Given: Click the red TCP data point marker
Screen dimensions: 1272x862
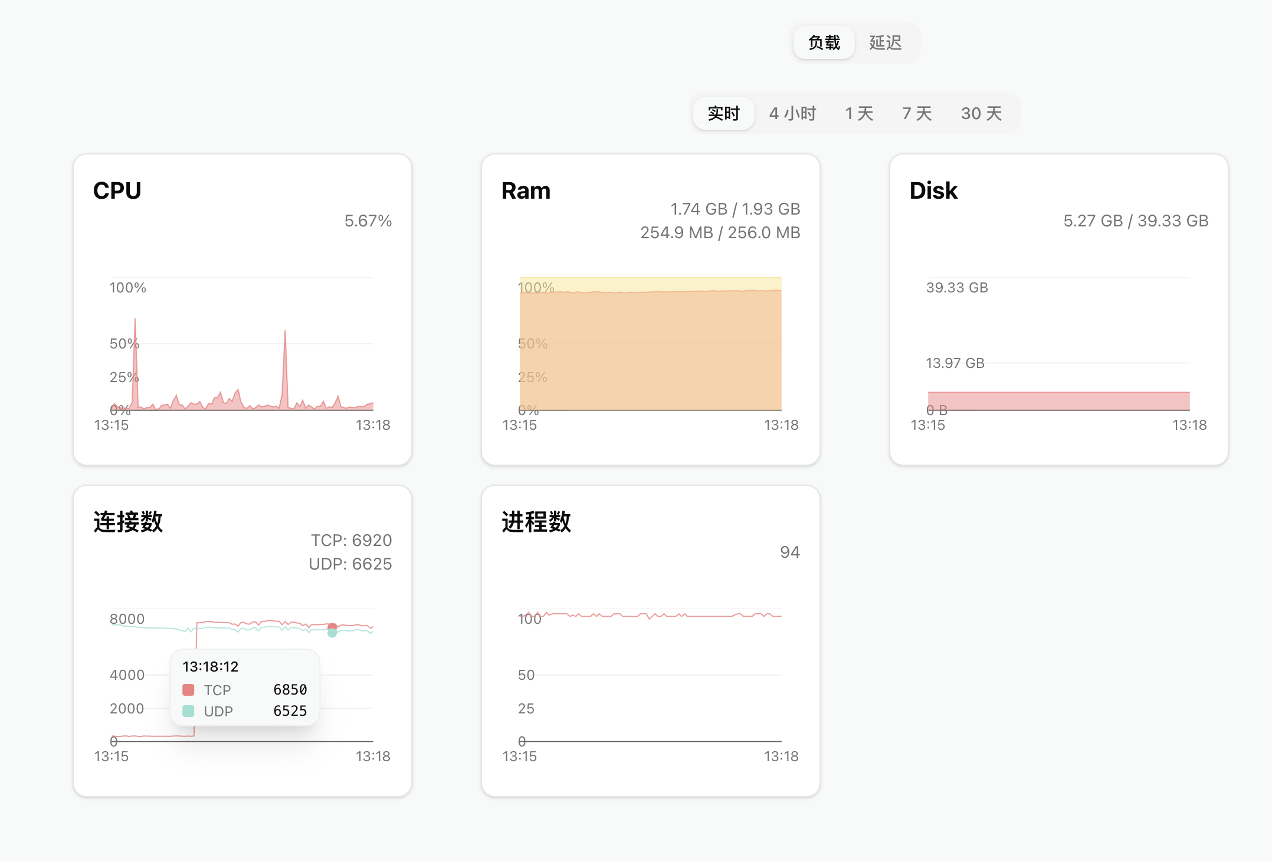Looking at the screenshot, I should (332, 626).
